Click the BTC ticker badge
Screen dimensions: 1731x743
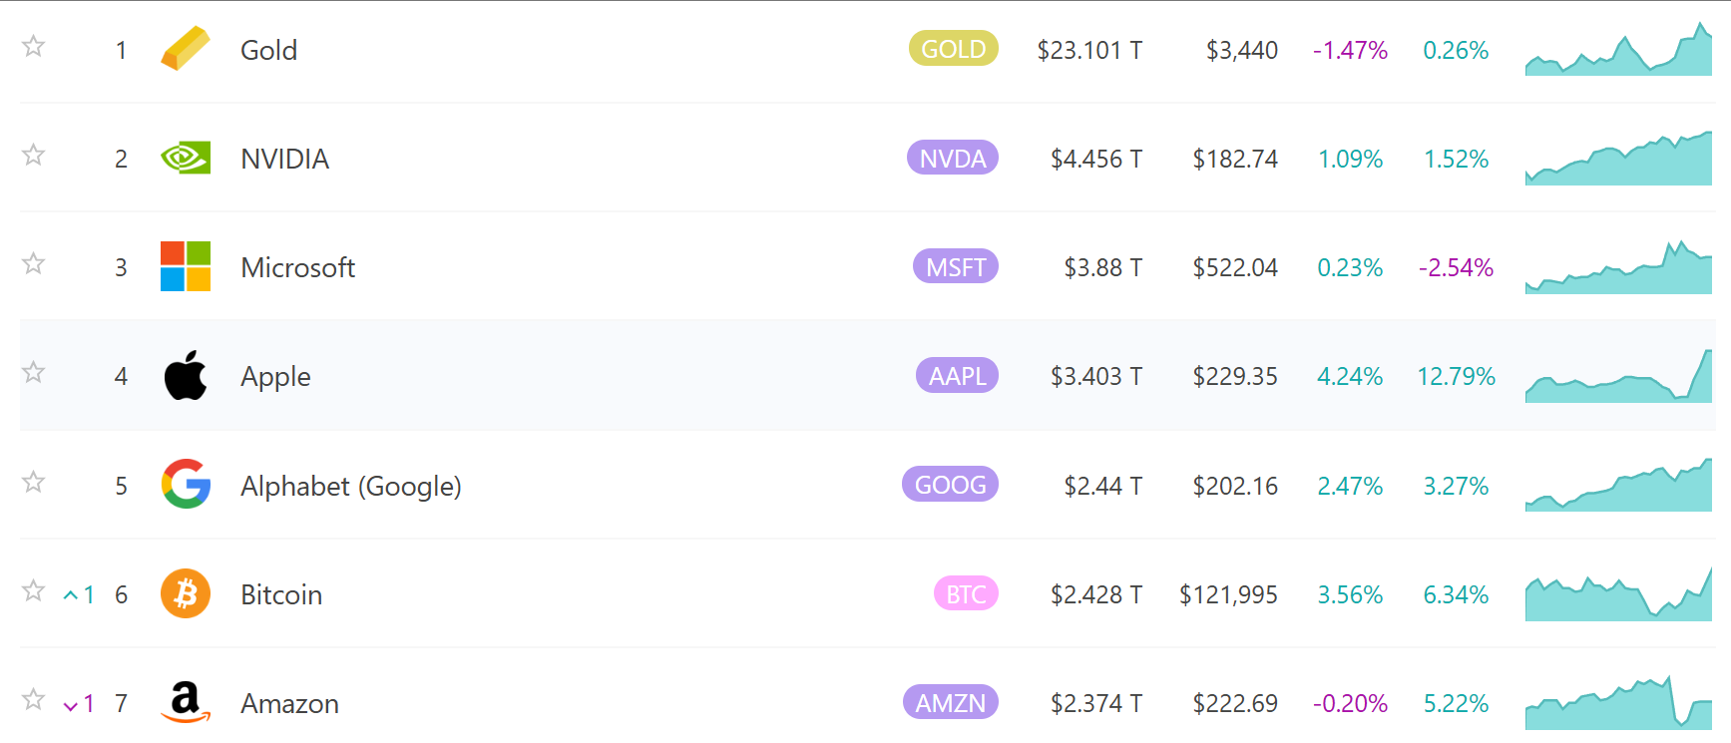966,593
